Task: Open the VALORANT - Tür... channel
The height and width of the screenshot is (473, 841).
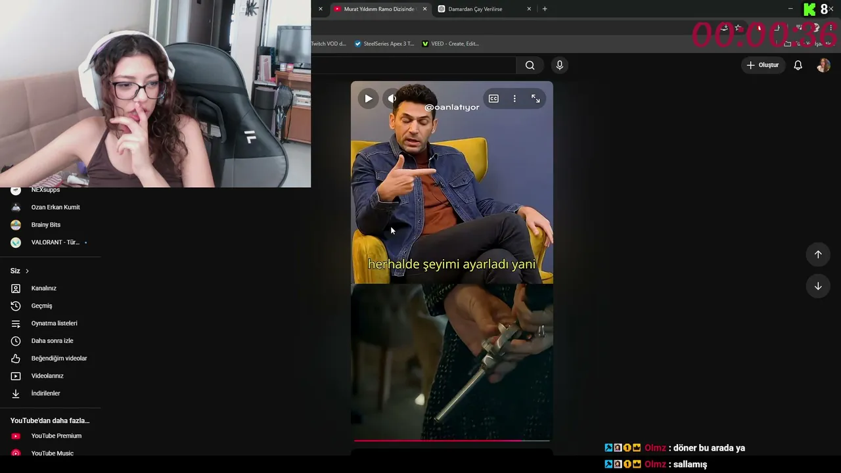Action: [x=55, y=242]
